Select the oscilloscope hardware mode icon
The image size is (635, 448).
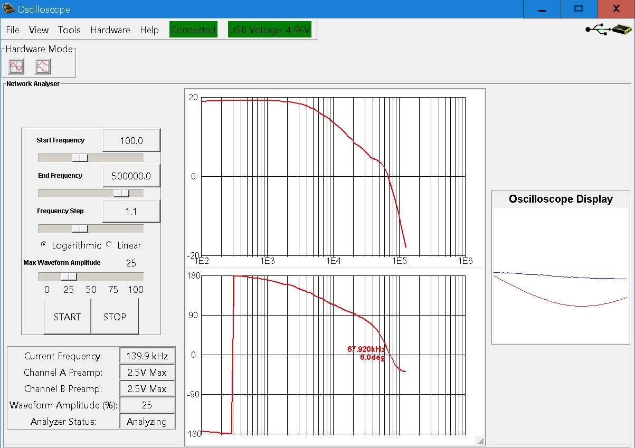16,66
